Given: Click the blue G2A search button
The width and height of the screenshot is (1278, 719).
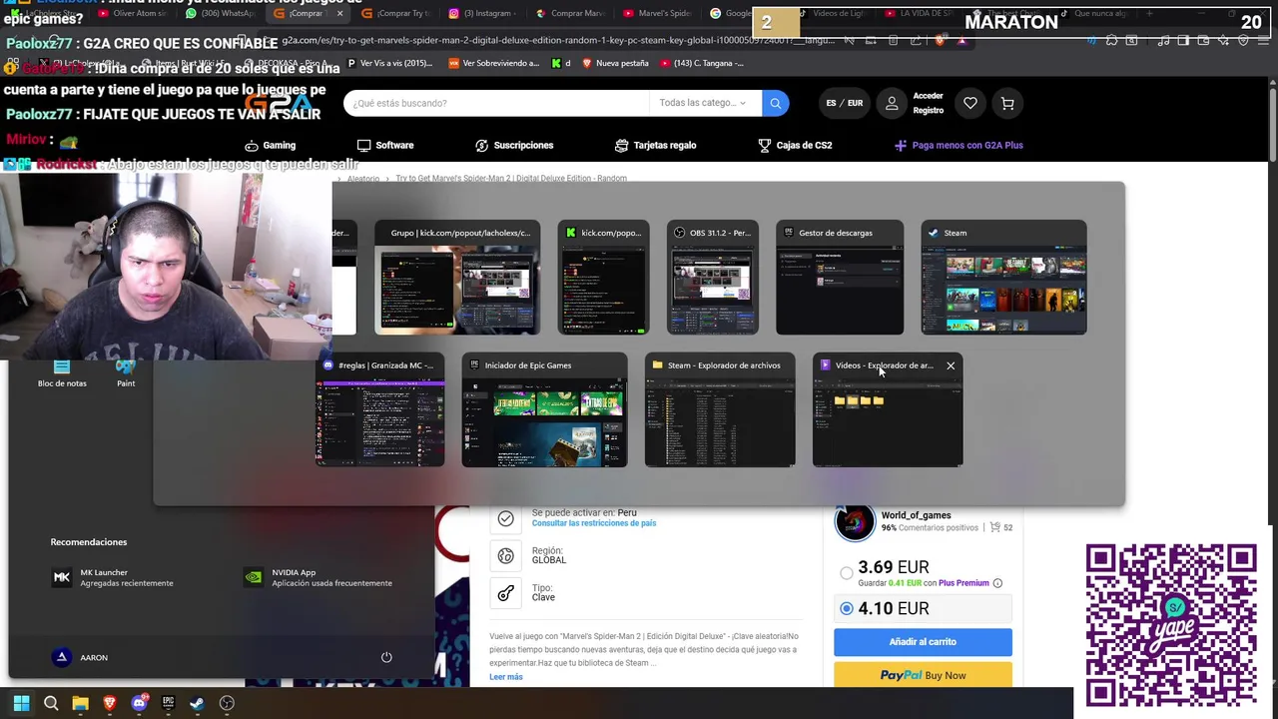Looking at the screenshot, I should pos(775,103).
